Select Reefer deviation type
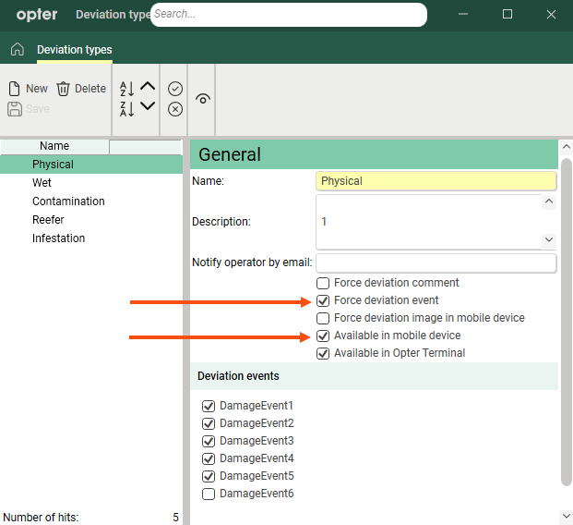Viewport: 573px width, 525px height. (x=48, y=220)
